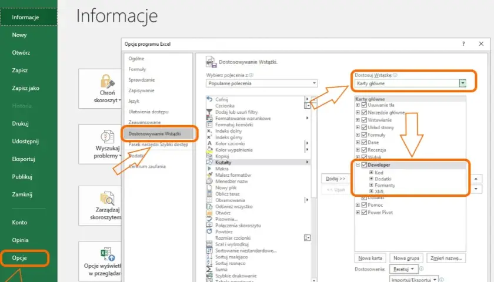Select the Formuły options category

click(137, 69)
